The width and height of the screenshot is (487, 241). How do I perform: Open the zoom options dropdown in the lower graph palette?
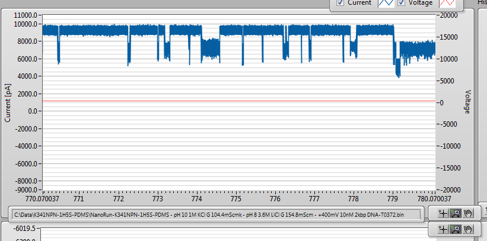[x=456, y=229]
